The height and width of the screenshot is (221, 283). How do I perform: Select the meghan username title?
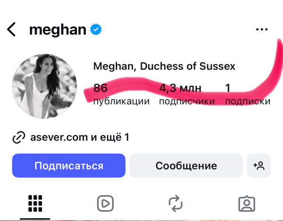[x=58, y=30]
